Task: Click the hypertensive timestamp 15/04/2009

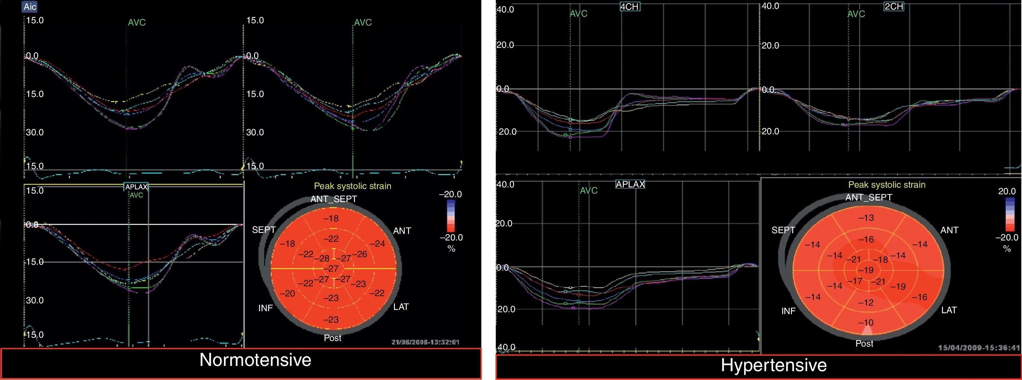Action: click(978, 348)
